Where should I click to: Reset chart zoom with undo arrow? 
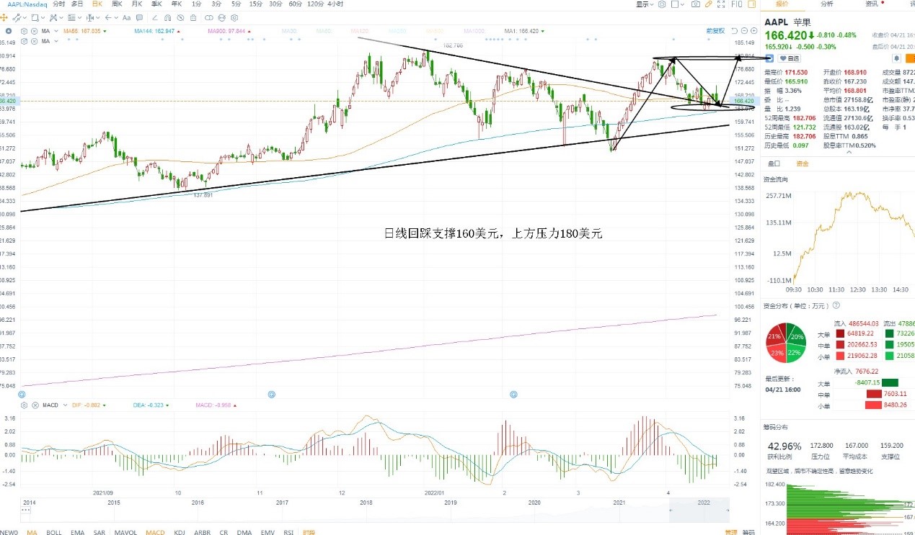click(734, 30)
